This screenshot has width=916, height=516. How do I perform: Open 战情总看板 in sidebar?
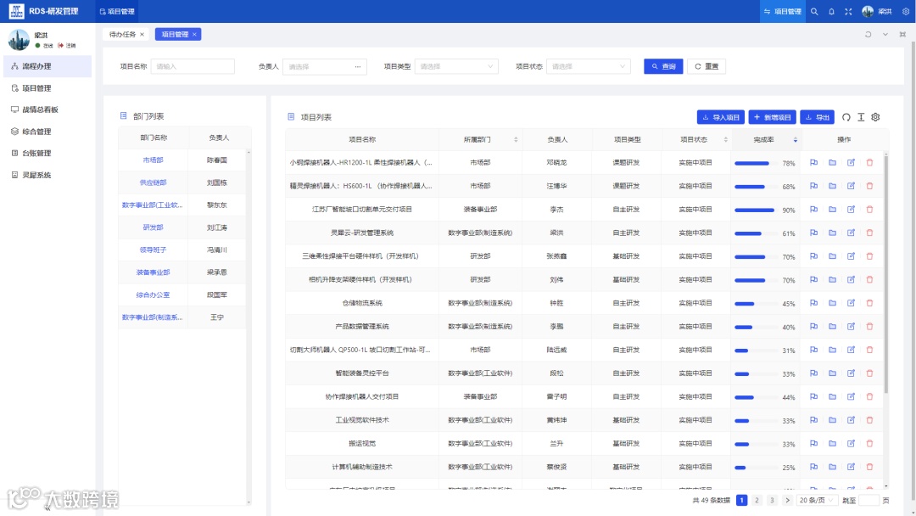47,109
